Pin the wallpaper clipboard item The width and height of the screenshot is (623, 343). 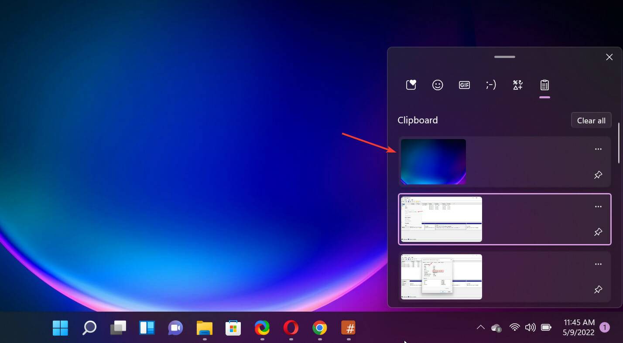598,174
